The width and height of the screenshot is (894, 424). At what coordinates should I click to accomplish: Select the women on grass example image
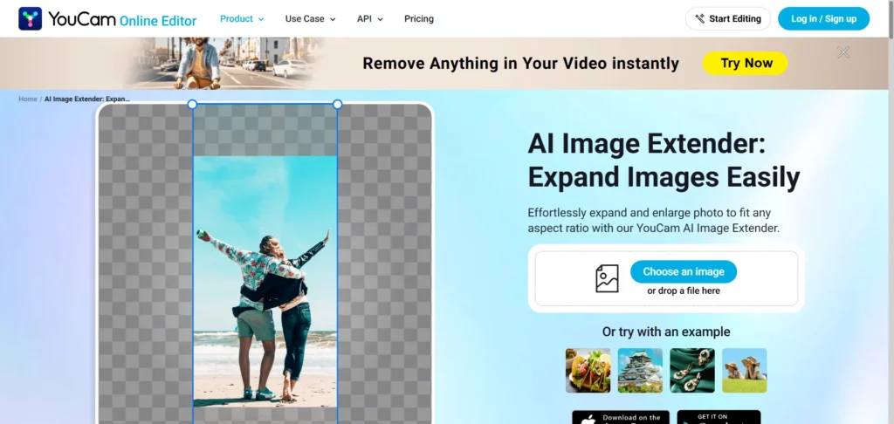pyautogui.click(x=745, y=371)
